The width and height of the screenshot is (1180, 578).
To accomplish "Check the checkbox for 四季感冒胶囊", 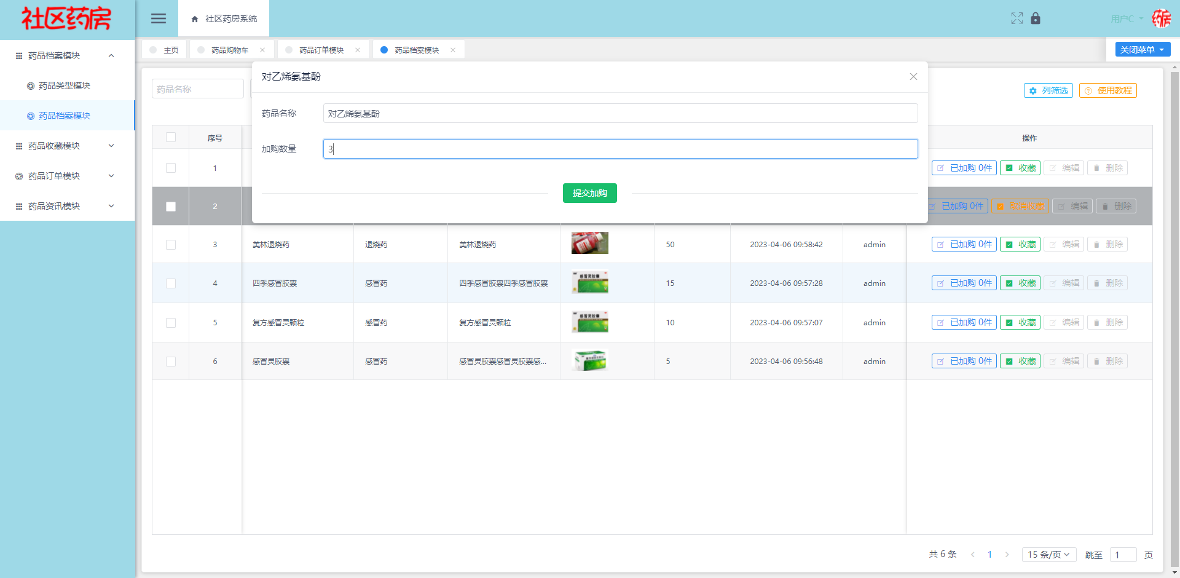I will (x=171, y=283).
